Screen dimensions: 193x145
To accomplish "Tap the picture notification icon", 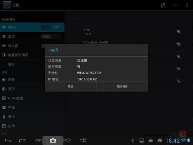I will pos(142,141).
